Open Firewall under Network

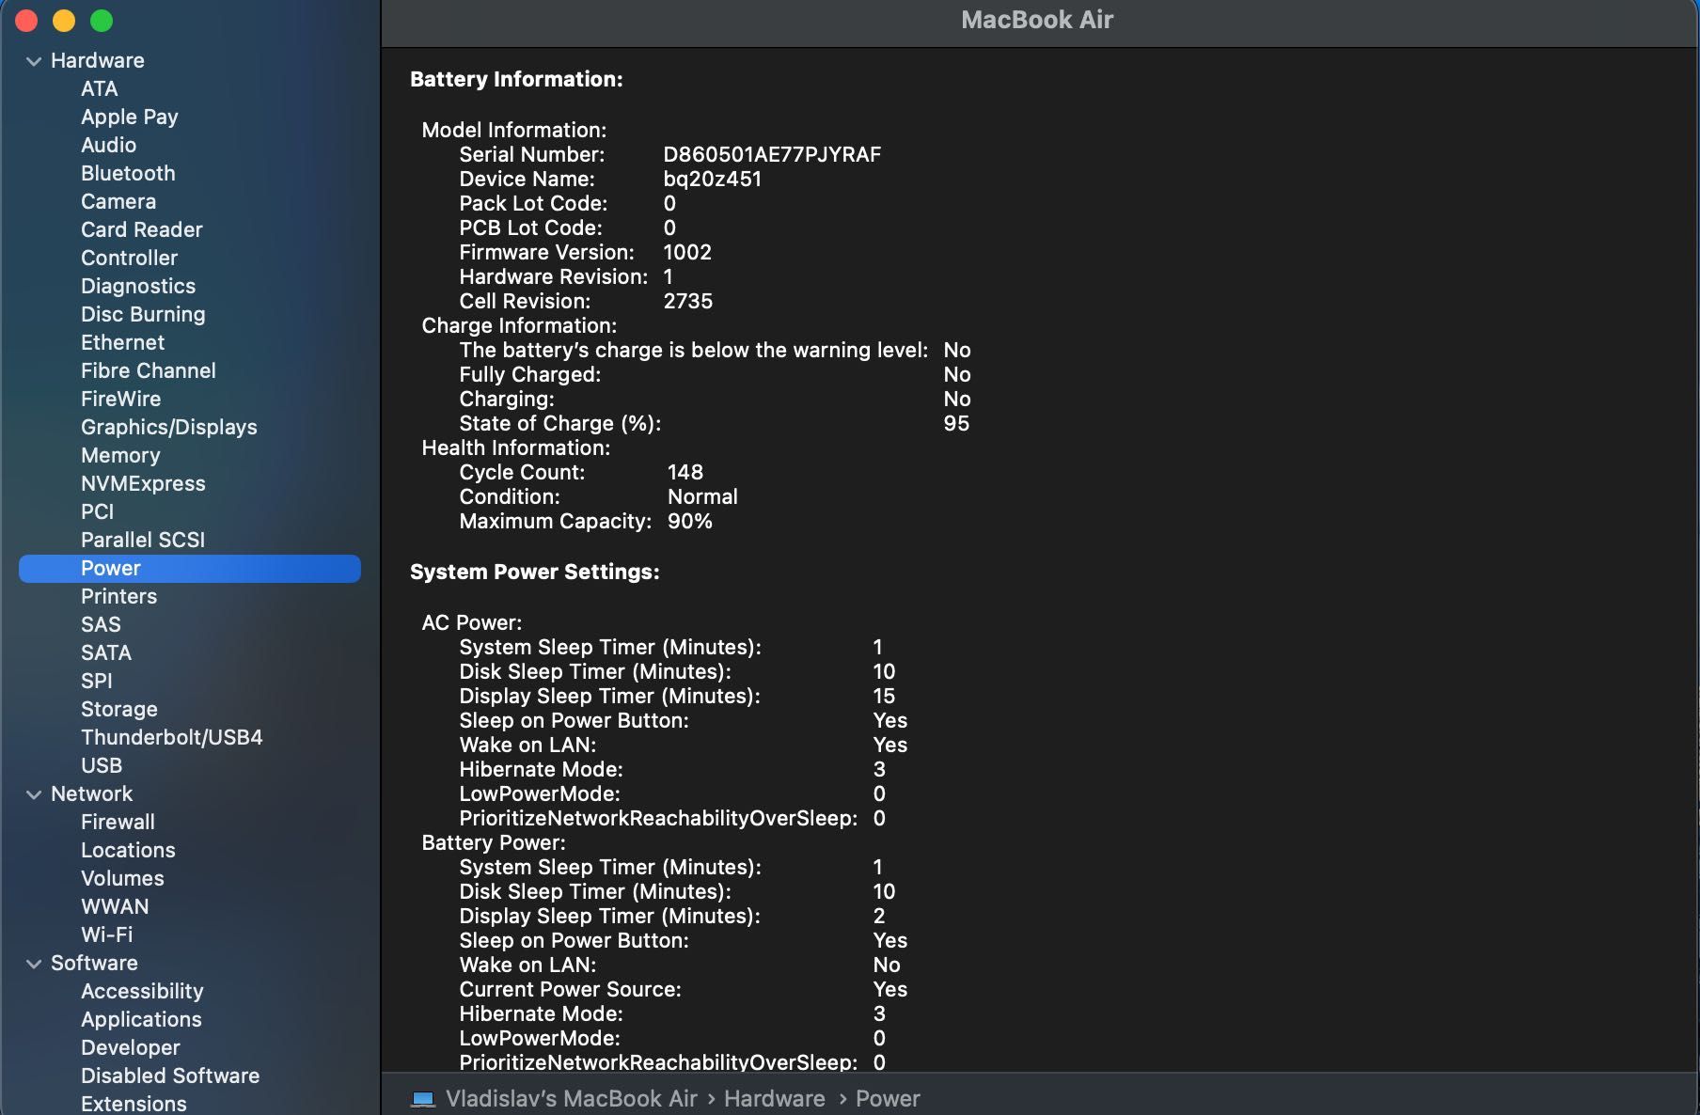(118, 822)
